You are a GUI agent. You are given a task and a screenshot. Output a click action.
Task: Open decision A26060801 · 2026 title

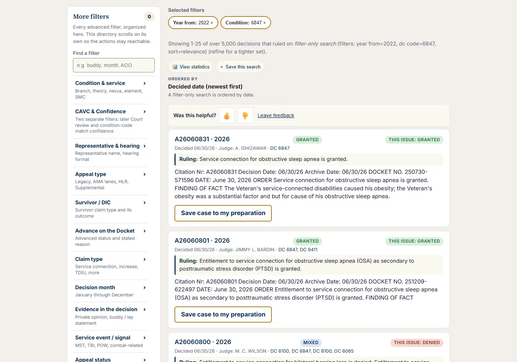202,240
